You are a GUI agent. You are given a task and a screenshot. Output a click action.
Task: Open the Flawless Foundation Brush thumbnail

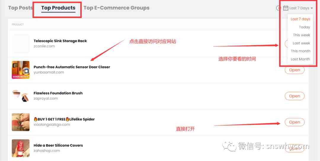(x=21, y=96)
